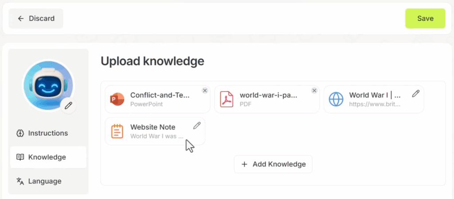This screenshot has width=454, height=199.
Task: Open the world-war-i-pa PDF card
Action: point(267,99)
